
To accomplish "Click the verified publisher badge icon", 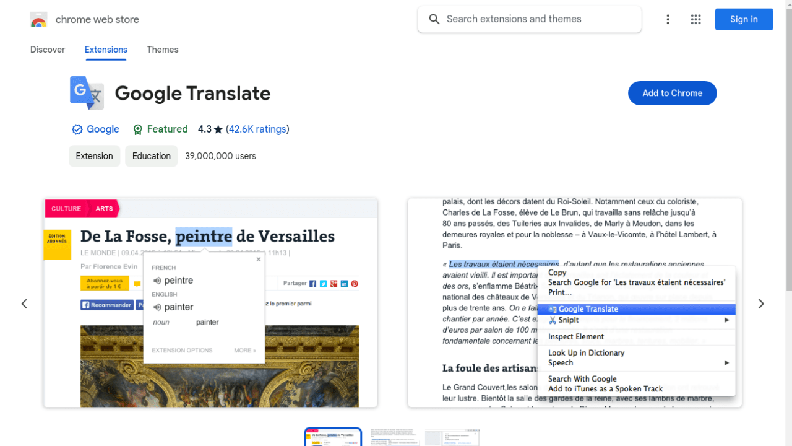I will pos(77,129).
